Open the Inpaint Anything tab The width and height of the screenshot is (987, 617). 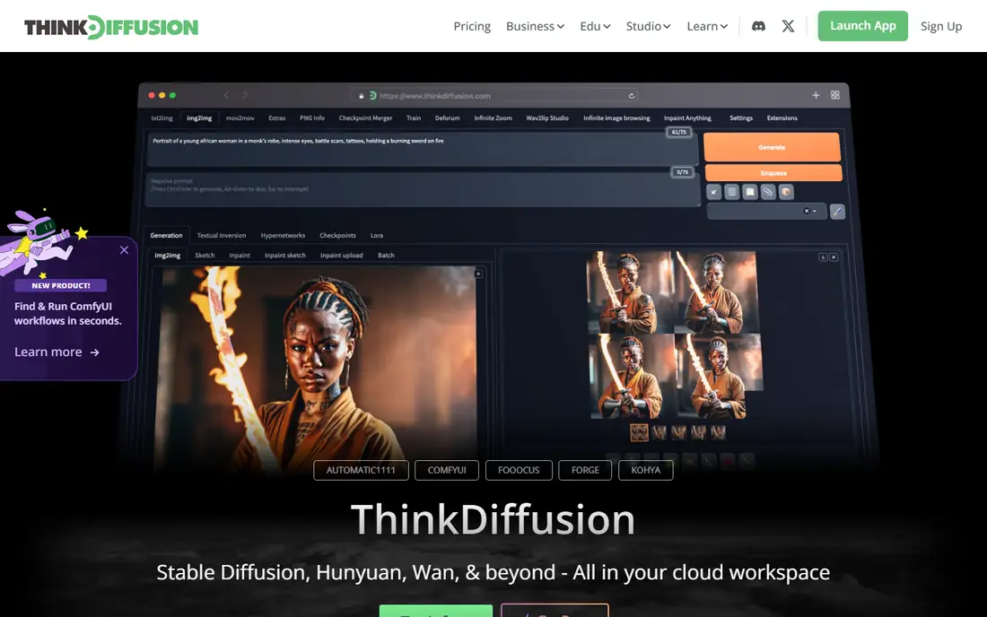[x=687, y=117]
